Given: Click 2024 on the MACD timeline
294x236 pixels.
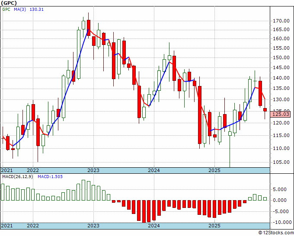Looking at the screenshot, I should coord(154,226).
